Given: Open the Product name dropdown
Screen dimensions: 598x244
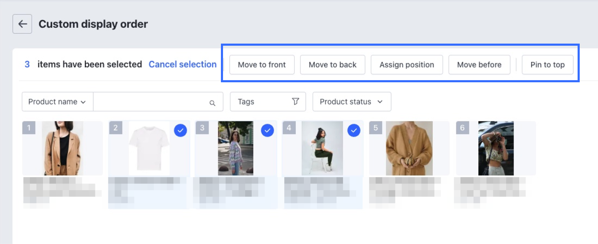Looking at the screenshot, I should tap(57, 102).
